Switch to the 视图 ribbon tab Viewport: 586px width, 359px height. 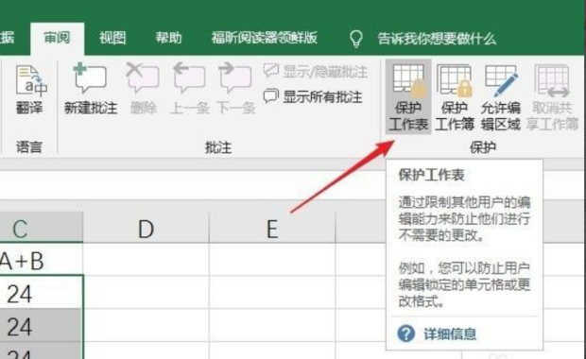(x=112, y=38)
